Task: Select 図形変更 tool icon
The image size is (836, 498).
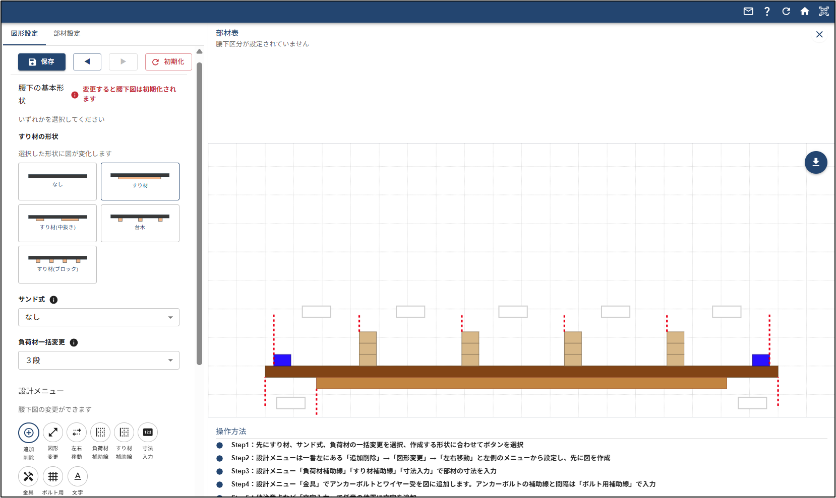Action: (53, 433)
